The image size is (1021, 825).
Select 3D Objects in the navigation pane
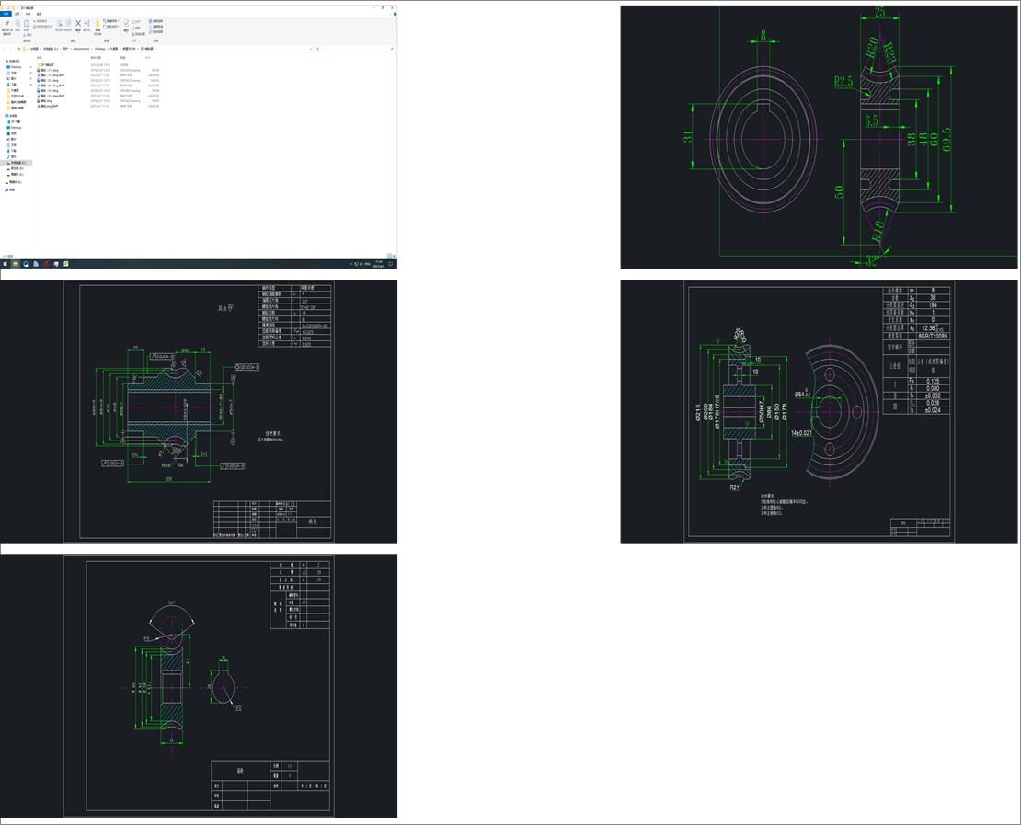point(15,121)
